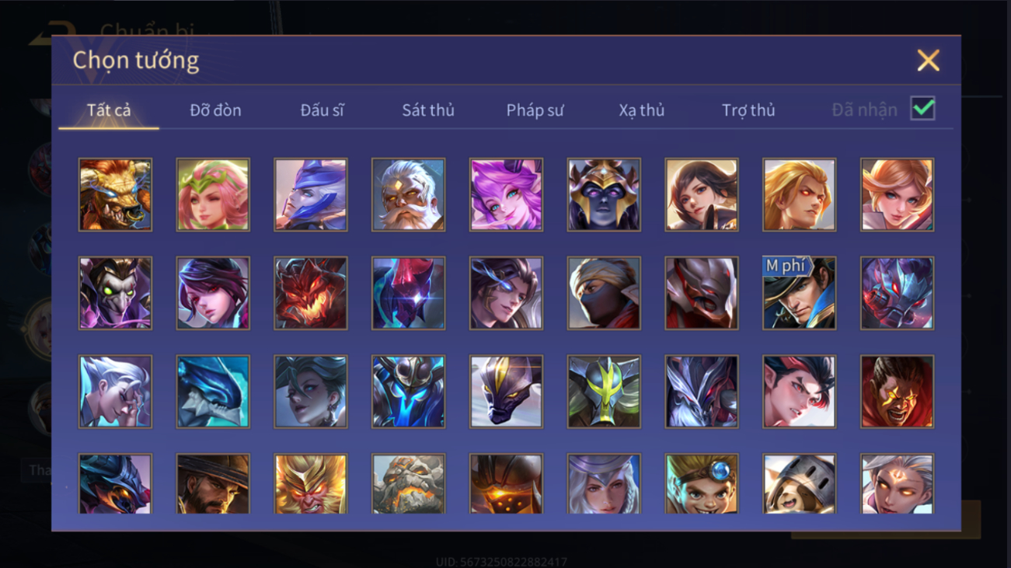Viewport: 1011px width, 568px height.
Task: Select the blonde hero with red eyes
Action: click(799, 194)
